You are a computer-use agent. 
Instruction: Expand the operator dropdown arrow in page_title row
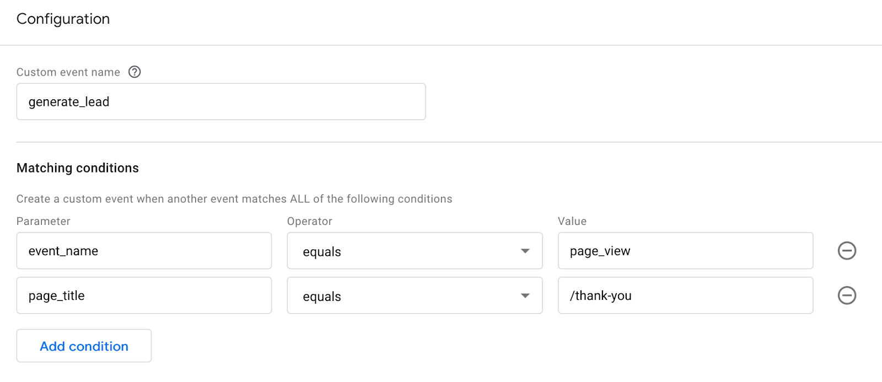525,296
